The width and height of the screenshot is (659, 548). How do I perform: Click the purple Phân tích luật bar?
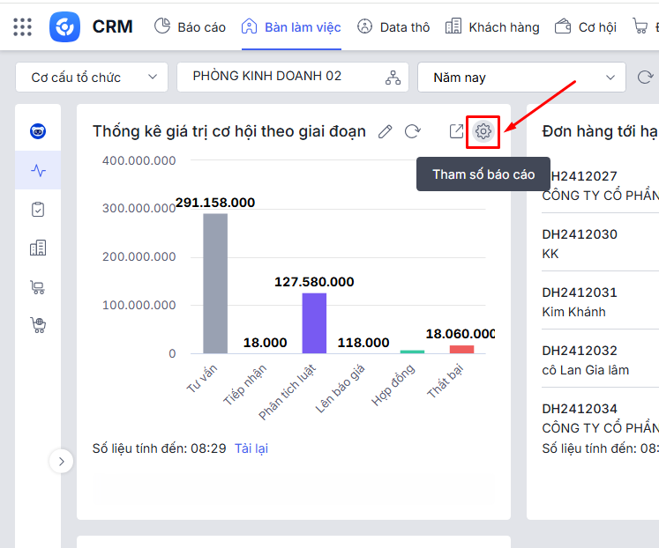point(314,322)
